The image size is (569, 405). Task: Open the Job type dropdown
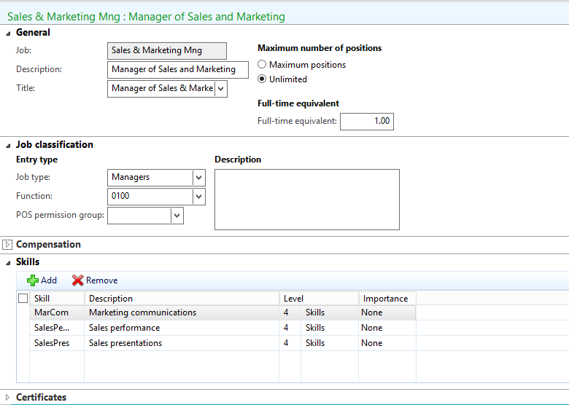click(x=198, y=178)
